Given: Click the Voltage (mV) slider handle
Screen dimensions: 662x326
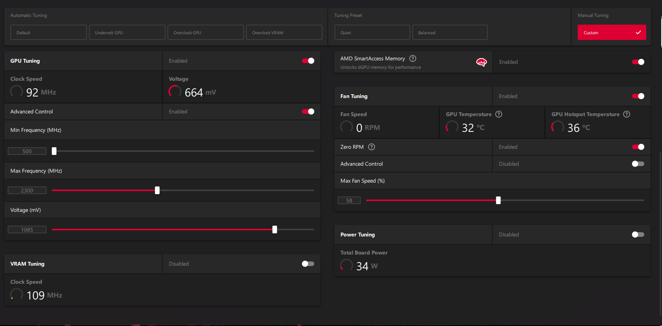Looking at the screenshot, I should coord(275,230).
